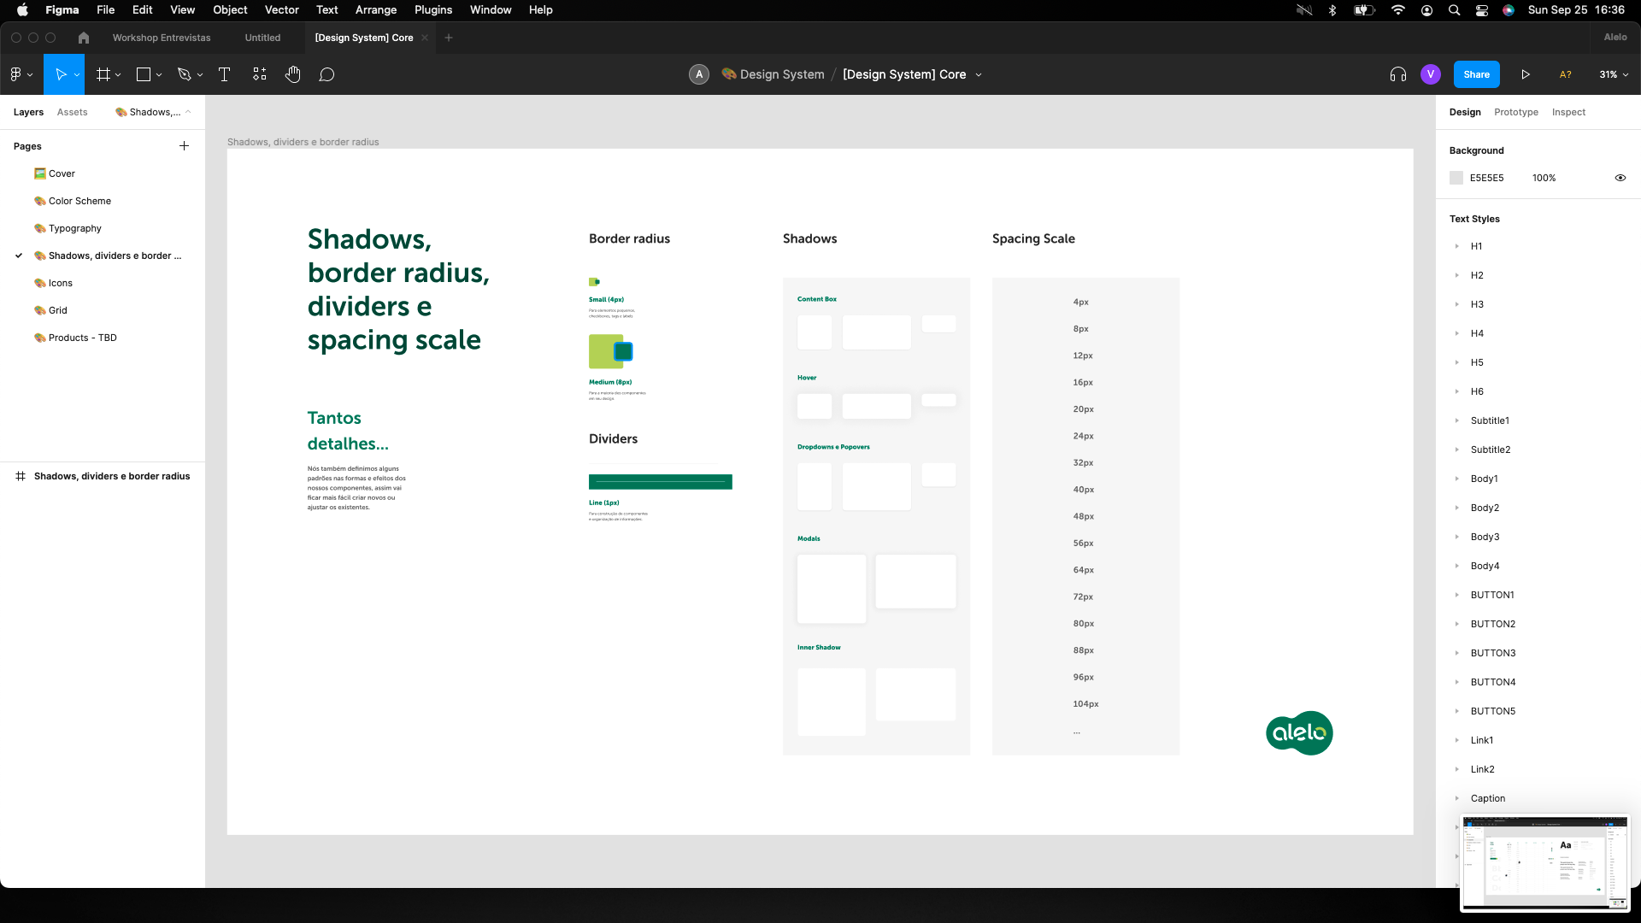Add a new page with plus icon
The width and height of the screenshot is (1641, 923).
click(184, 146)
